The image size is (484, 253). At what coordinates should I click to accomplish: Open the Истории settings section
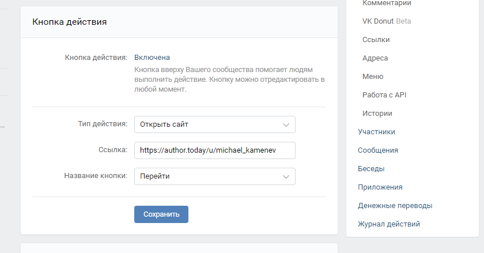(377, 114)
